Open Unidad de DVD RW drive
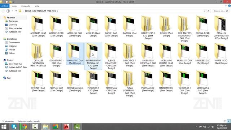The width and height of the screenshot is (231, 130). pyautogui.click(x=17, y=67)
